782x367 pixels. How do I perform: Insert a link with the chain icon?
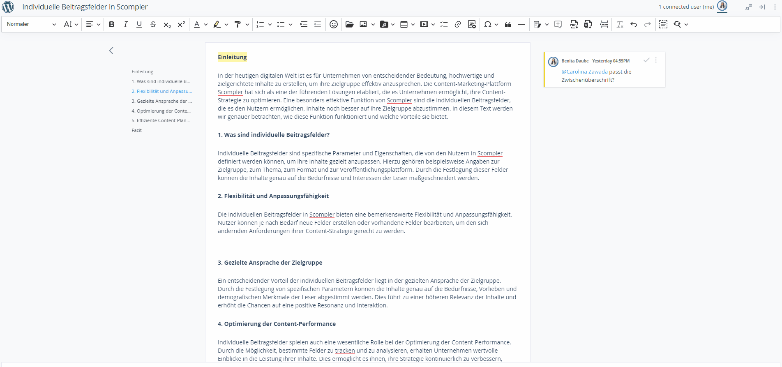[458, 24]
